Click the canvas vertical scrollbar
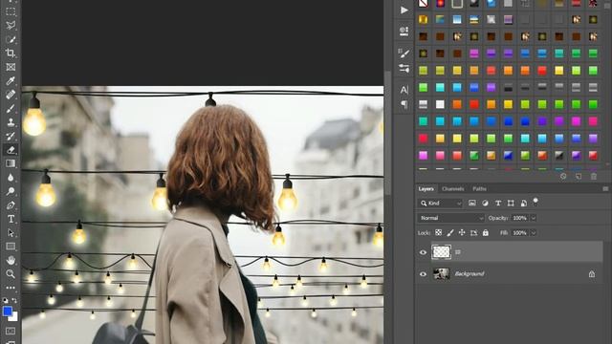The height and width of the screenshot is (344, 612). (387, 133)
